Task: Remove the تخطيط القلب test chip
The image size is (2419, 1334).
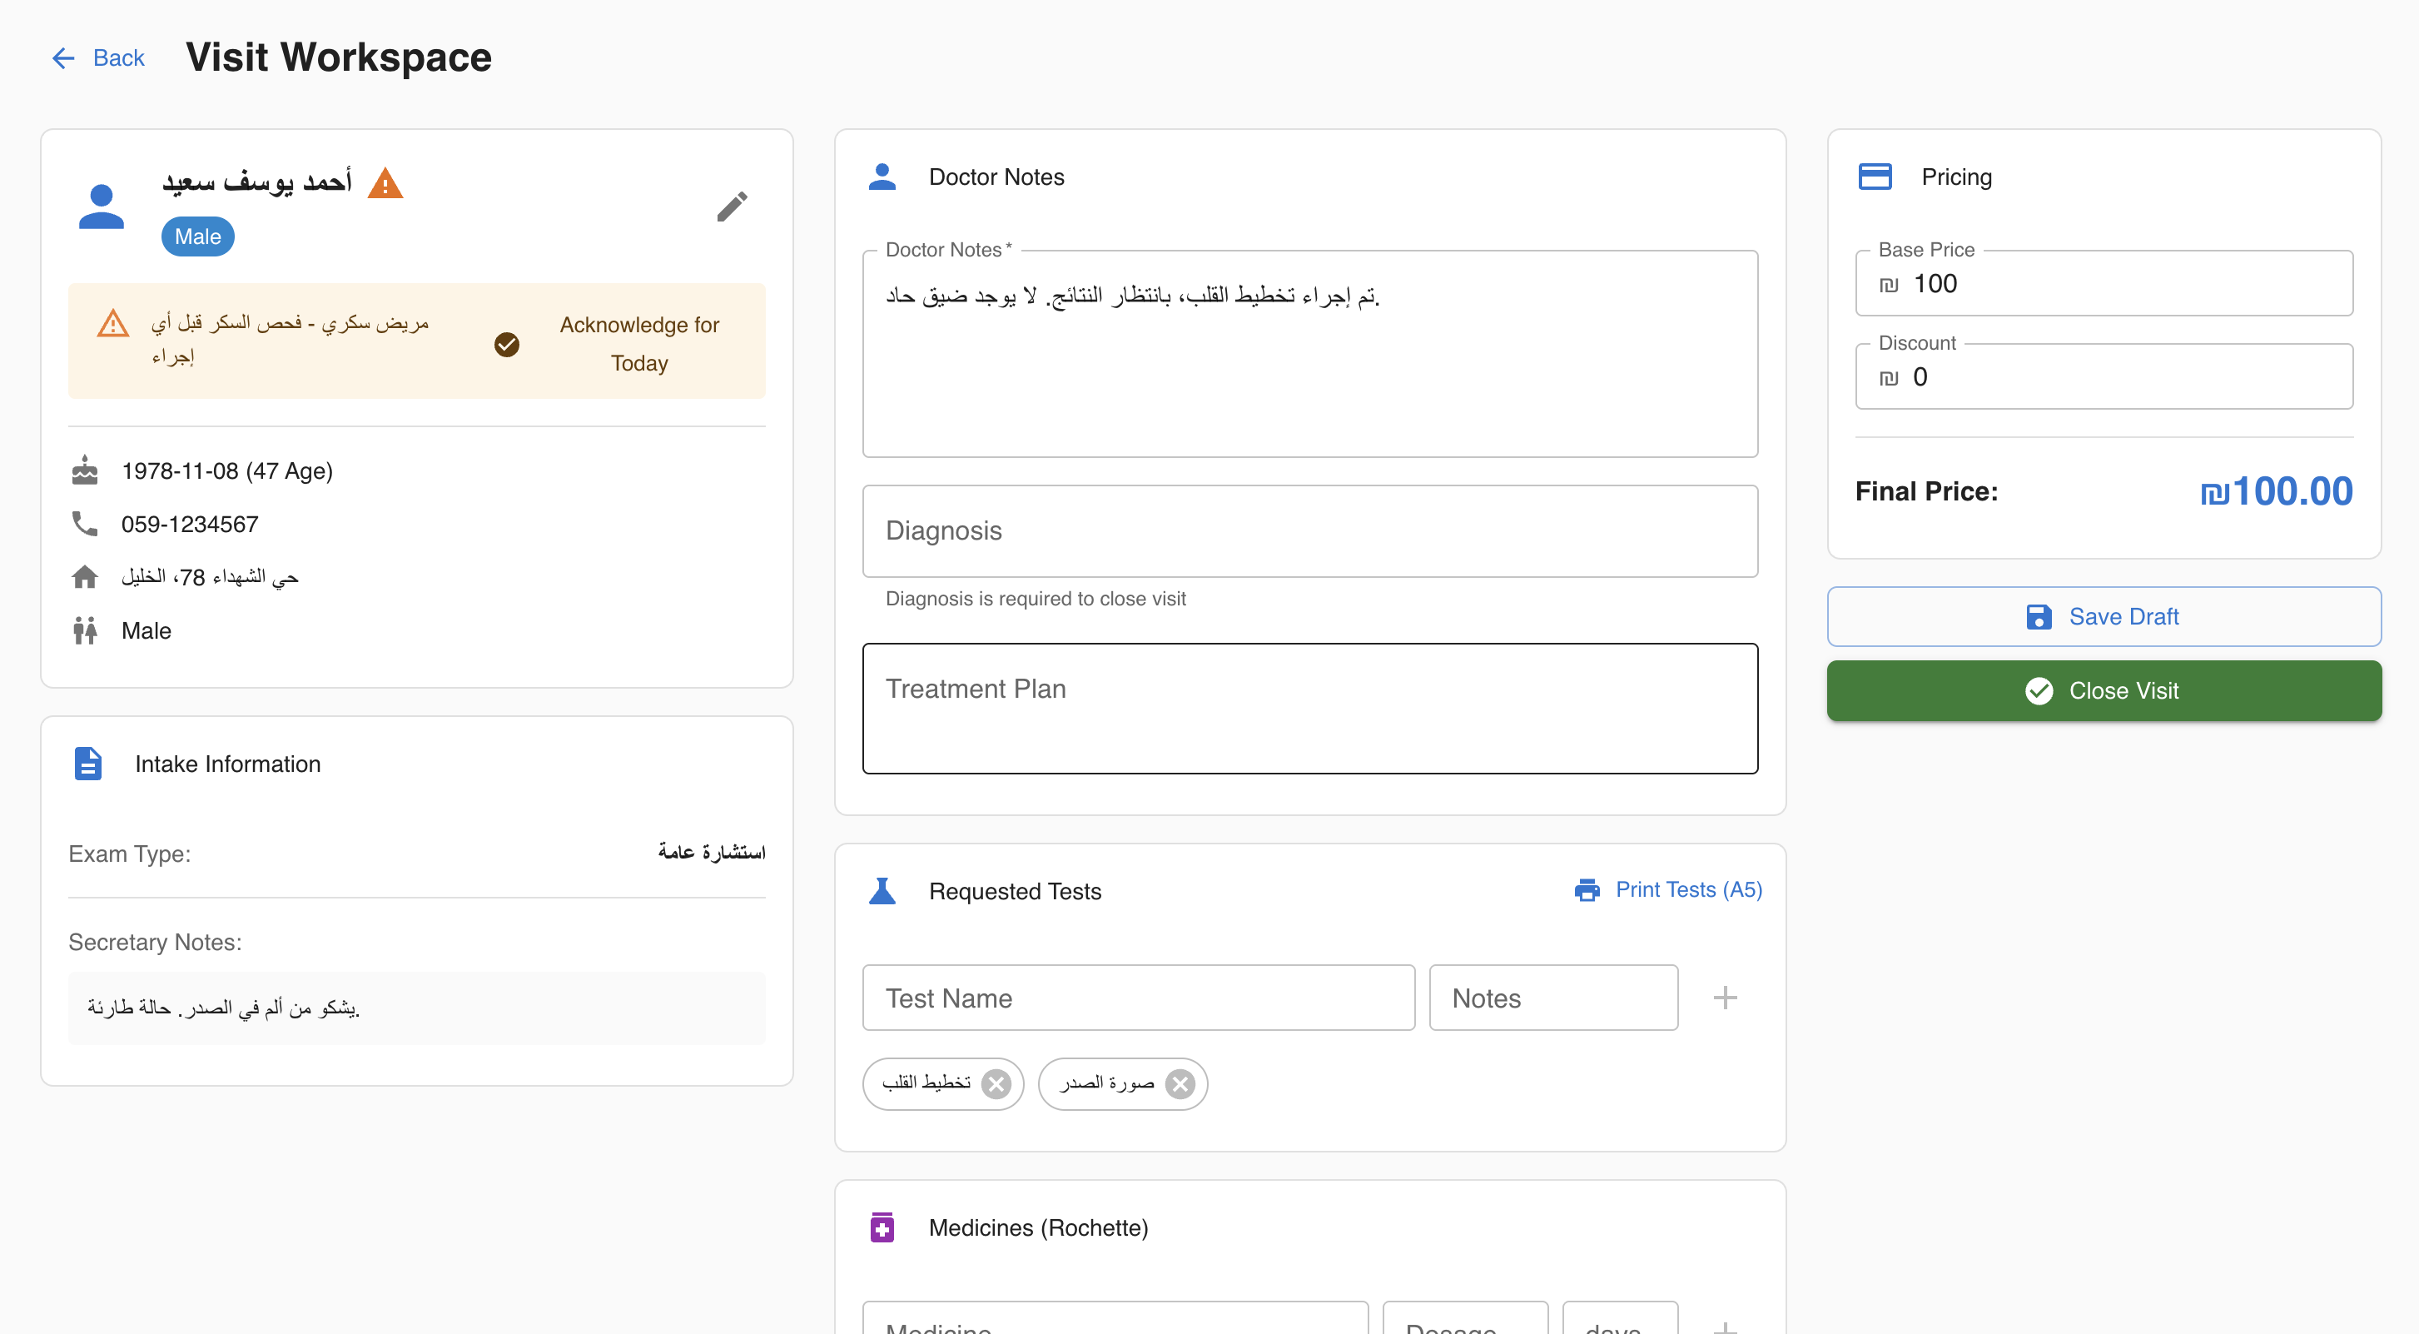Action: click(996, 1083)
